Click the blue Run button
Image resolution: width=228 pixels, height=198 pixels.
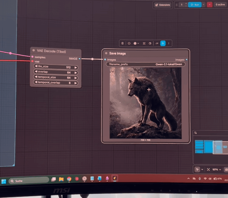point(195,5)
